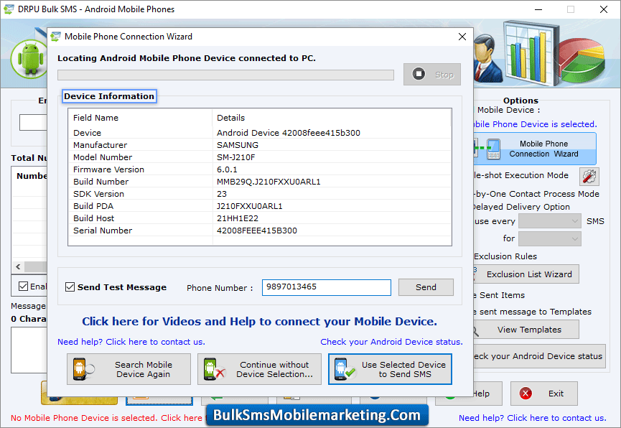Click the bar chart graphic in banner

coord(531,53)
